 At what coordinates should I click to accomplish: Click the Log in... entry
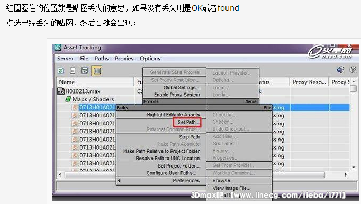(x=221, y=95)
